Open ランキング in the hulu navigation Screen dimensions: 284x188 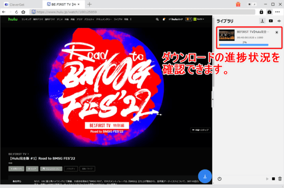[x=26, y=19]
